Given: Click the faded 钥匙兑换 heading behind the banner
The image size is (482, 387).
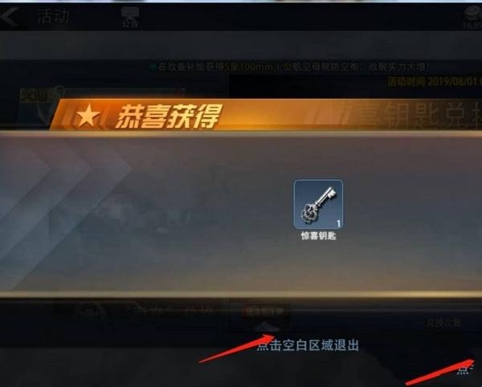Looking at the screenshot, I should point(419,115).
